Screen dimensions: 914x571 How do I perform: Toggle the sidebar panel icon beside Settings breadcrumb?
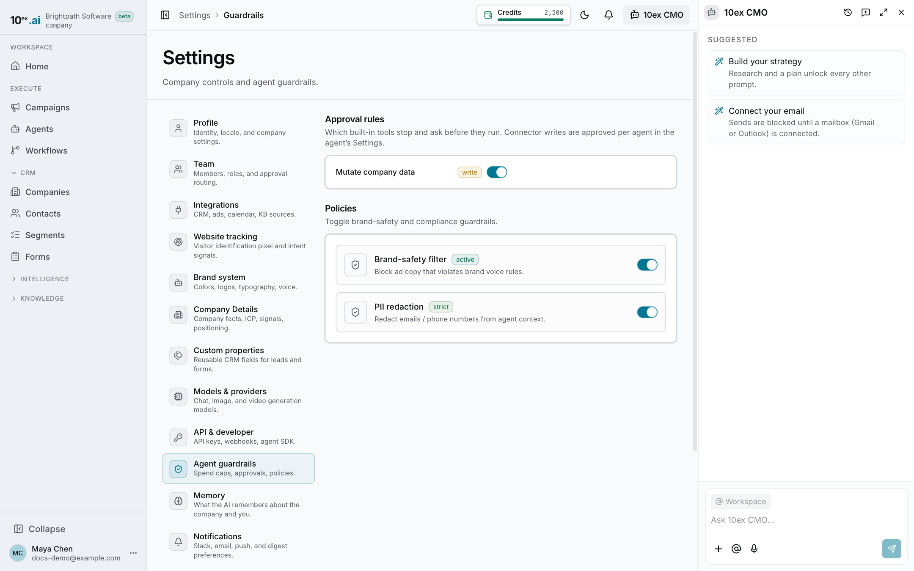coord(165,15)
